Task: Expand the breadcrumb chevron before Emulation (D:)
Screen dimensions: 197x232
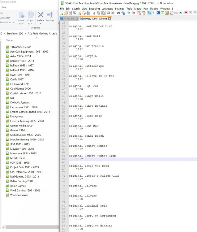Action: [4, 34]
